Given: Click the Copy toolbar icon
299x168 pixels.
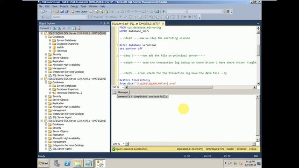Looking at the screenshot, I should tap(117, 12).
